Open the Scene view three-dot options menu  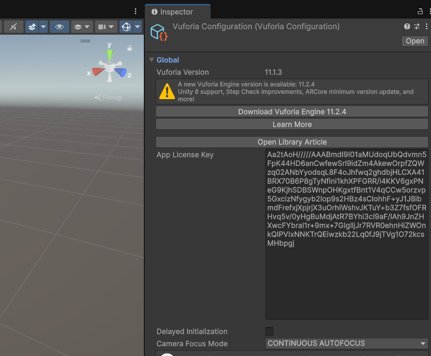pyautogui.click(x=135, y=11)
